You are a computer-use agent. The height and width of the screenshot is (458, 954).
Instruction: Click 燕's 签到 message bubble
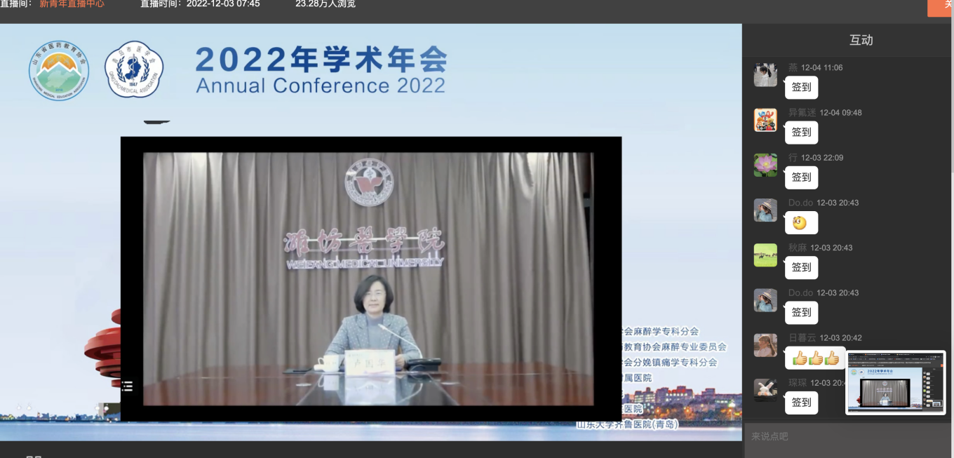click(x=801, y=88)
